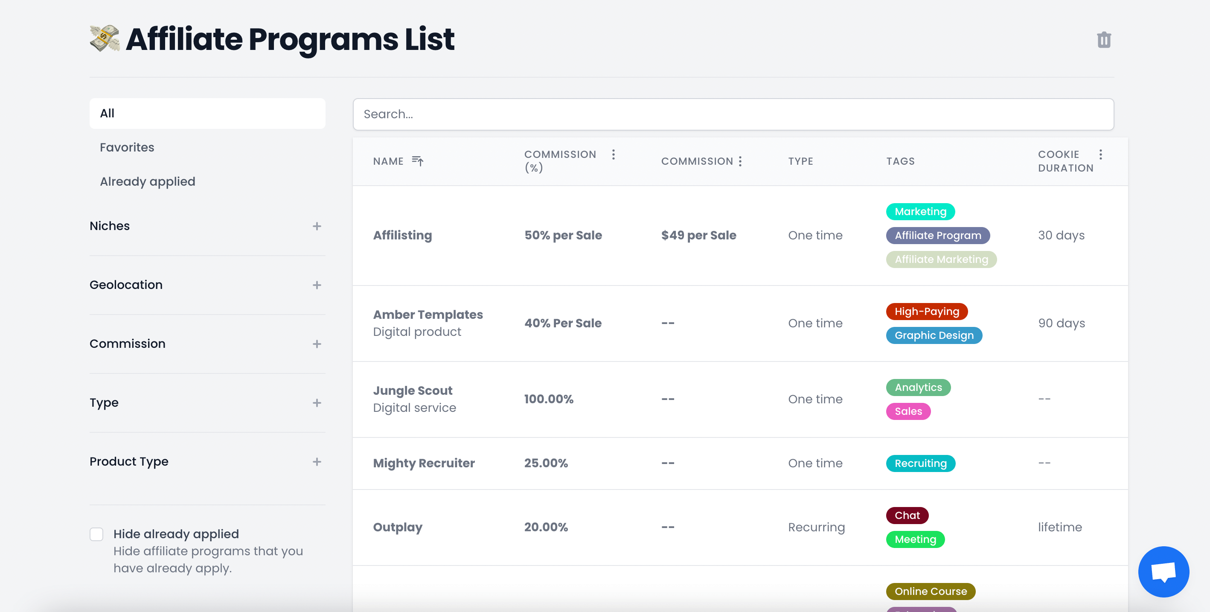Click the COOKIE DURATION column header
The width and height of the screenshot is (1210, 612).
pos(1065,161)
